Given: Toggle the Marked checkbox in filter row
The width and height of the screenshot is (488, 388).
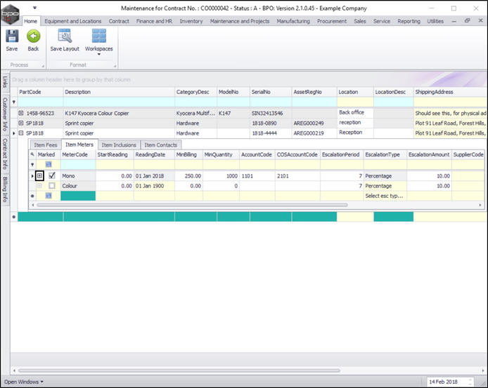Looking at the screenshot, I should [x=49, y=164].
